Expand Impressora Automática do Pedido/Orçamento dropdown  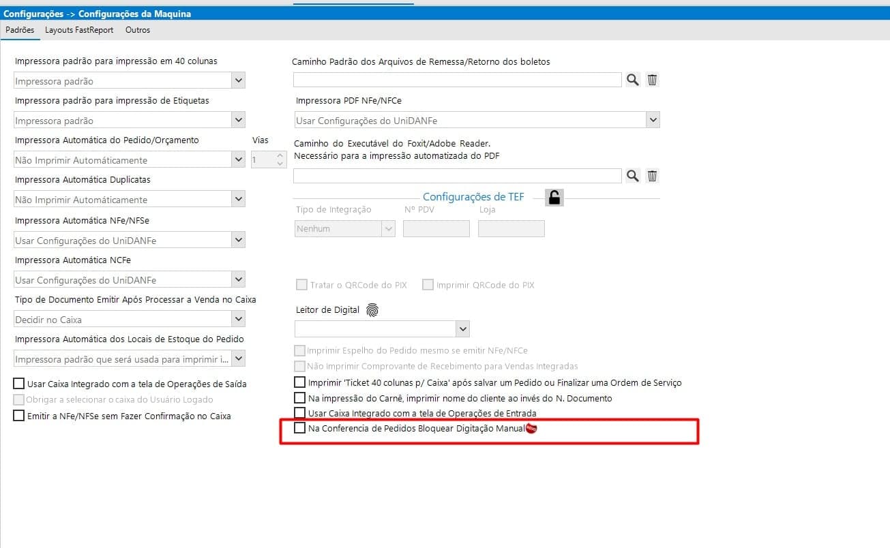coord(238,159)
